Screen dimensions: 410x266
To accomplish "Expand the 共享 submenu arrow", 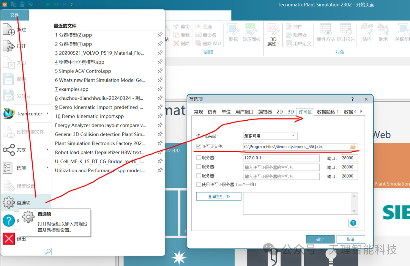I will tap(47, 150).
